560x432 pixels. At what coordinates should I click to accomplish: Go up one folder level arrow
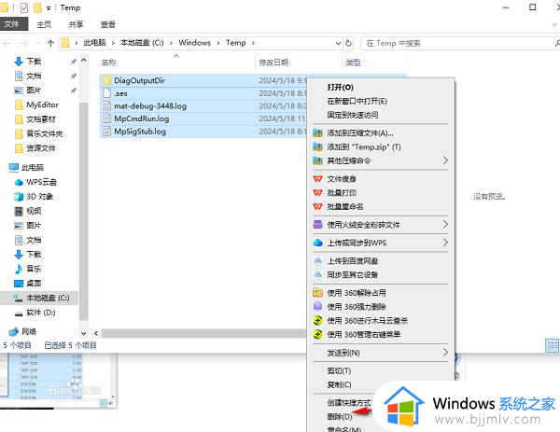(x=50, y=44)
